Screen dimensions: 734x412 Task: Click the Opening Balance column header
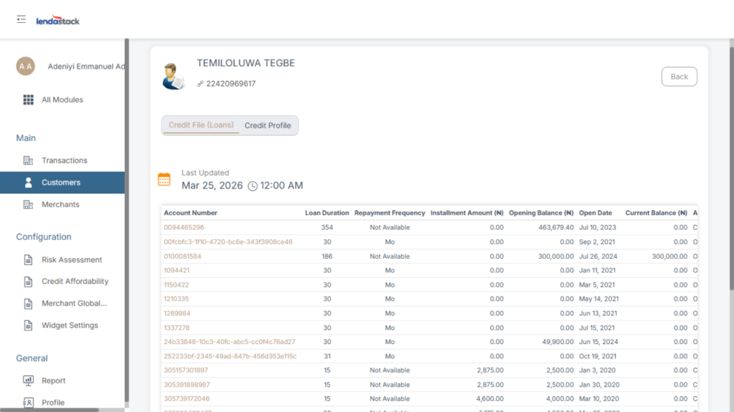coord(540,213)
